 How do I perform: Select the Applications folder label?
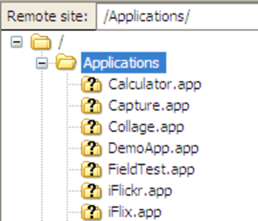121,63
